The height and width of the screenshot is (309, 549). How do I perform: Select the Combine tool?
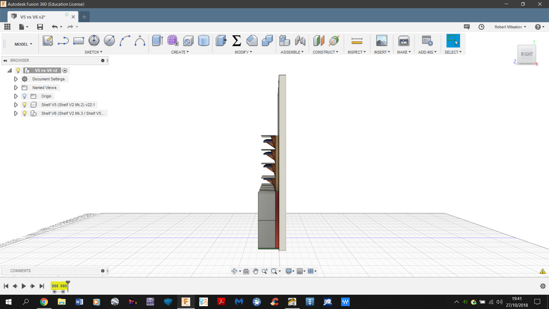tap(267, 41)
